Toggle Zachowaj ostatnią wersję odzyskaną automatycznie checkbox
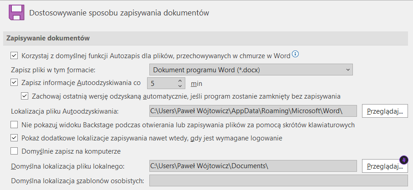This screenshot has width=413, height=190. click(25, 96)
